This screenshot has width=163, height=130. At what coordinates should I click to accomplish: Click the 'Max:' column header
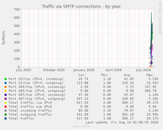point(150,75)
